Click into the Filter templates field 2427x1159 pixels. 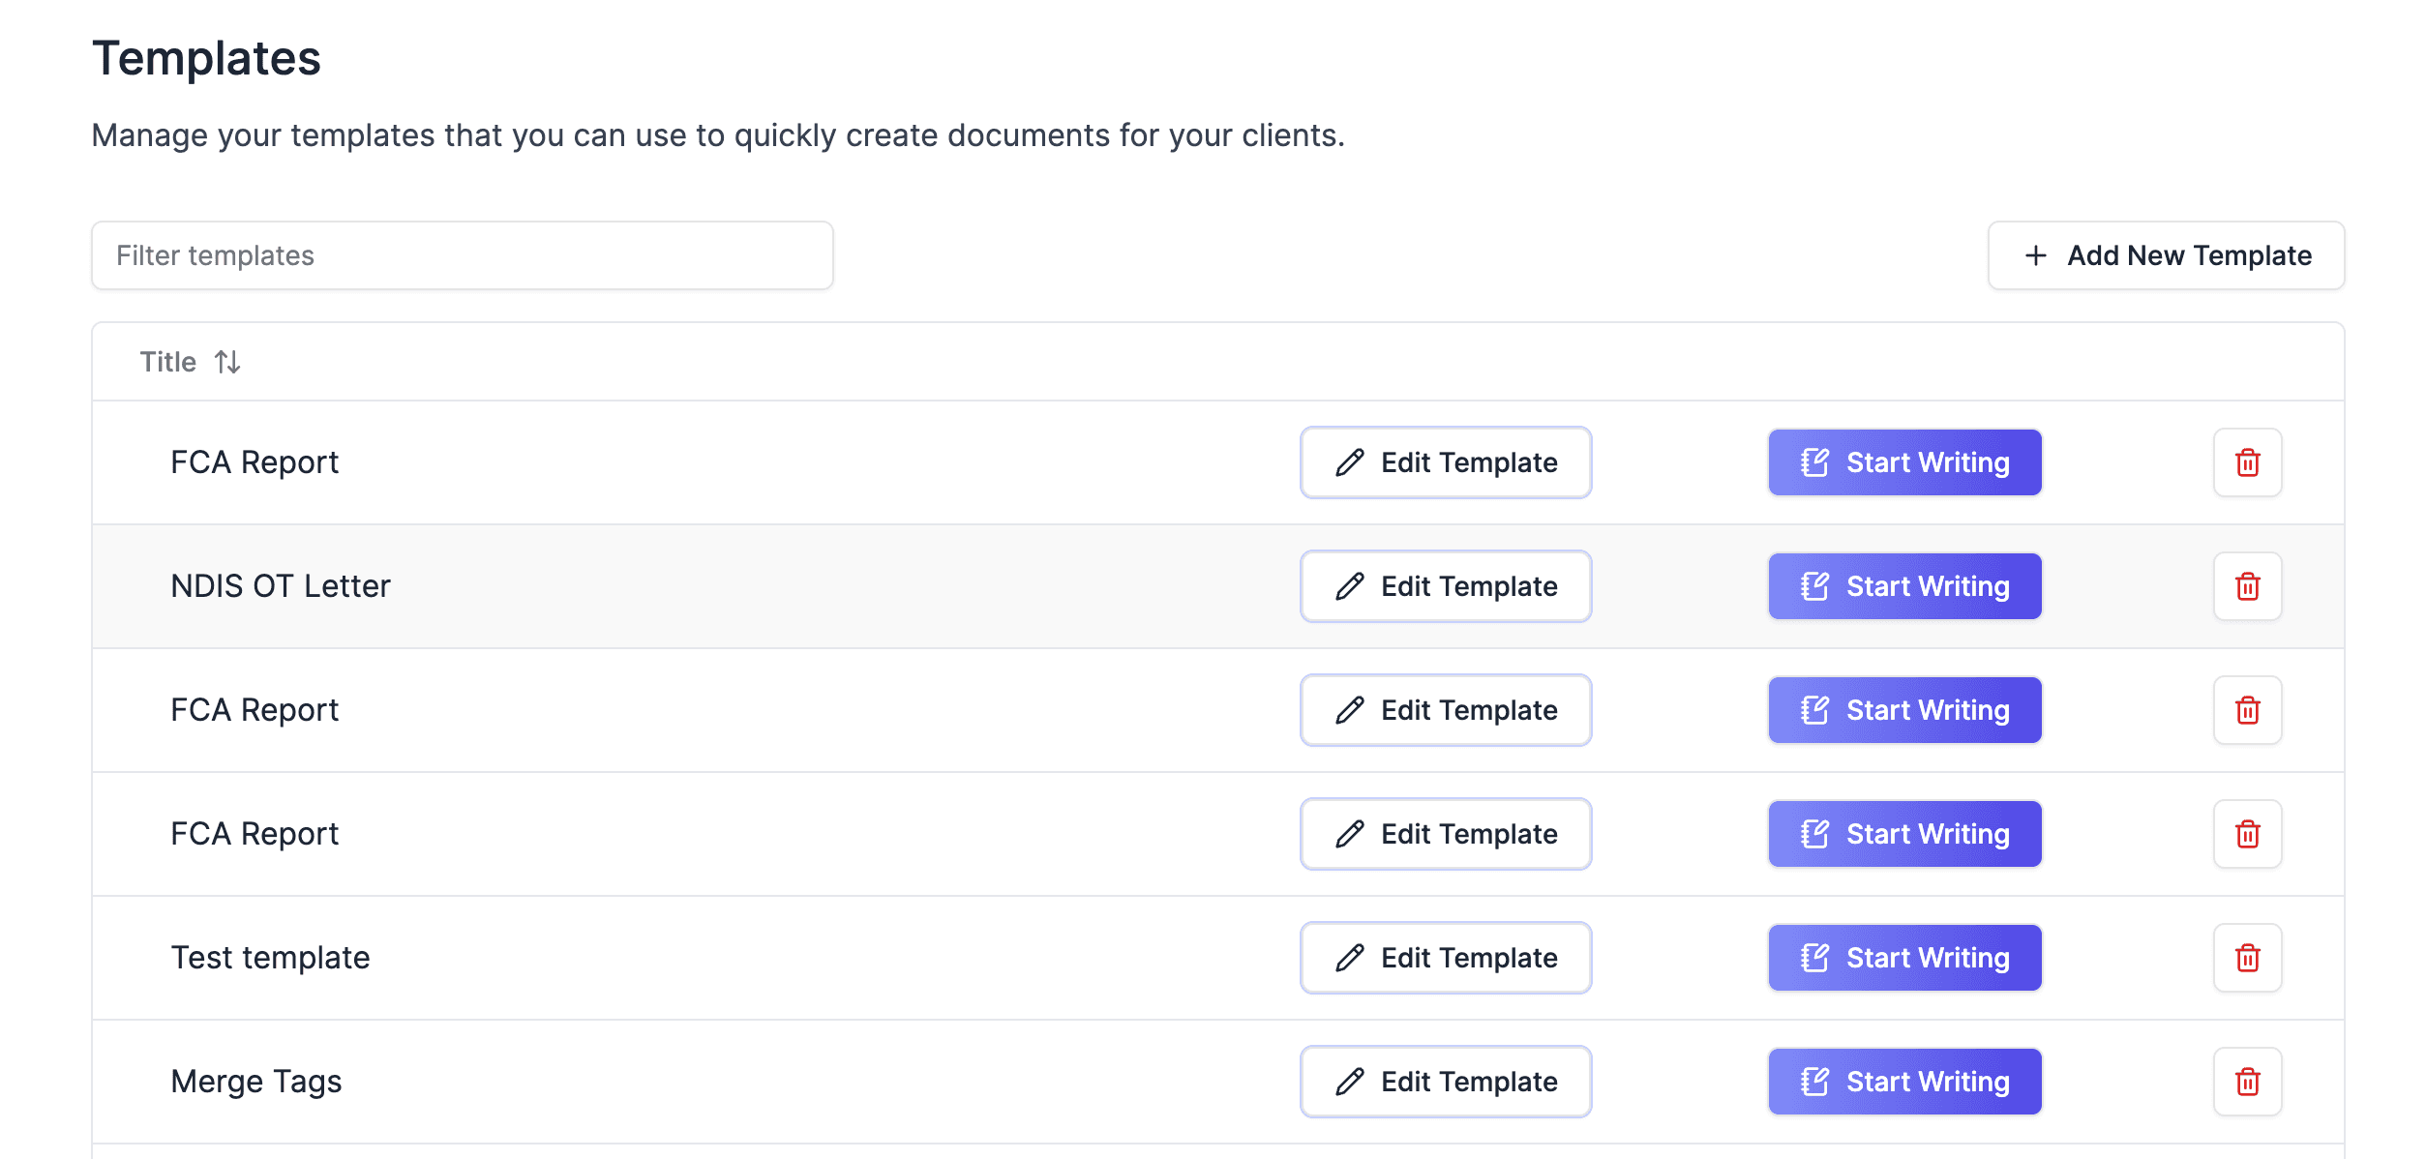coord(462,255)
